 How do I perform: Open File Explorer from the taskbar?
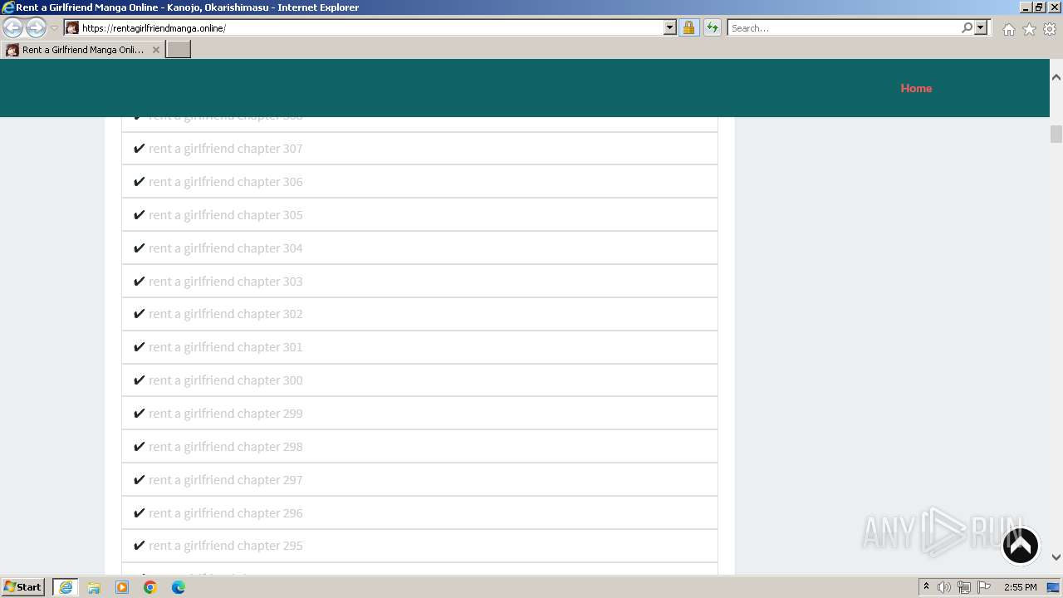(x=94, y=587)
